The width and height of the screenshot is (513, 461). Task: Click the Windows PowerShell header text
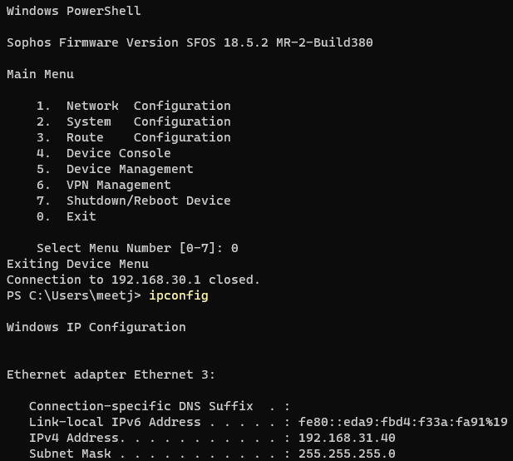74,11
